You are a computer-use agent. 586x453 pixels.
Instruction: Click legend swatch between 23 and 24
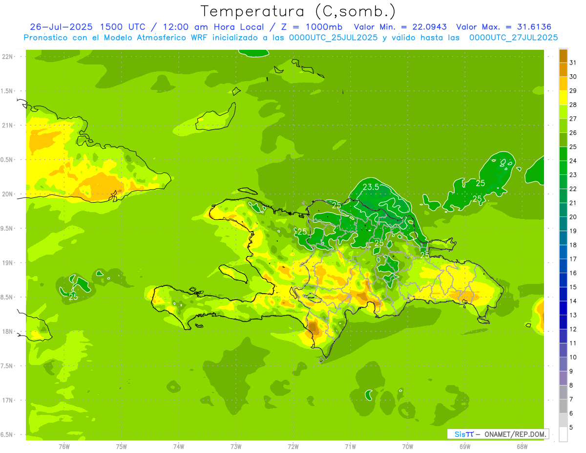tap(563, 168)
